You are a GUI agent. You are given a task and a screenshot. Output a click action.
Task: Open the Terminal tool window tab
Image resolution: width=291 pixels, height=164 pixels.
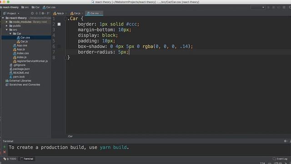point(27,159)
